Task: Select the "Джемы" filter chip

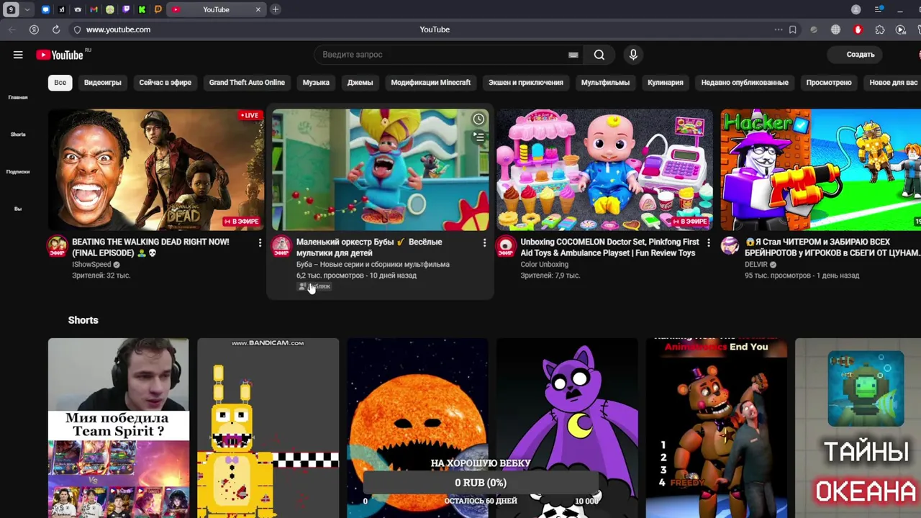Action: click(x=360, y=82)
